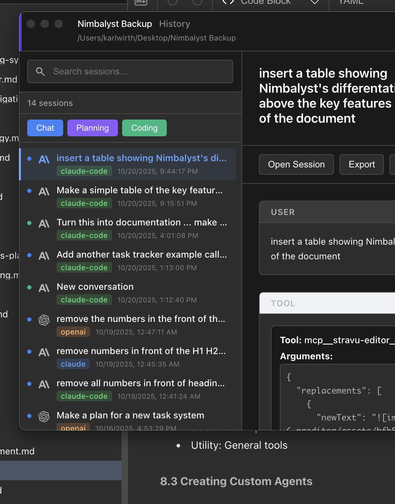Click the search magnifier icon in sessions panel
Viewport: 395px width, 504px height.
pyautogui.click(x=40, y=72)
